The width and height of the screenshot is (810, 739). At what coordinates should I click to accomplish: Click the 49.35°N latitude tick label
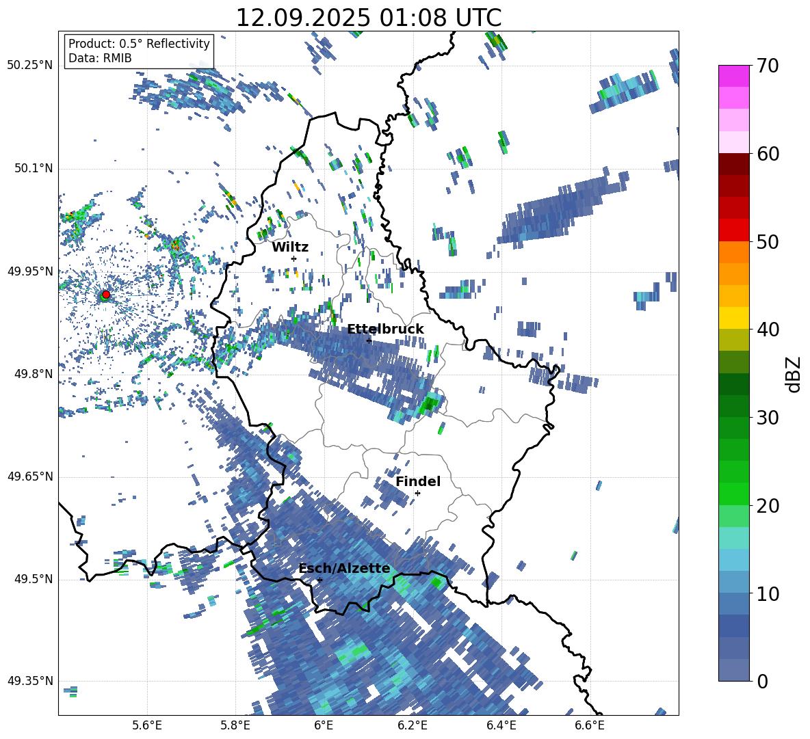(30, 681)
